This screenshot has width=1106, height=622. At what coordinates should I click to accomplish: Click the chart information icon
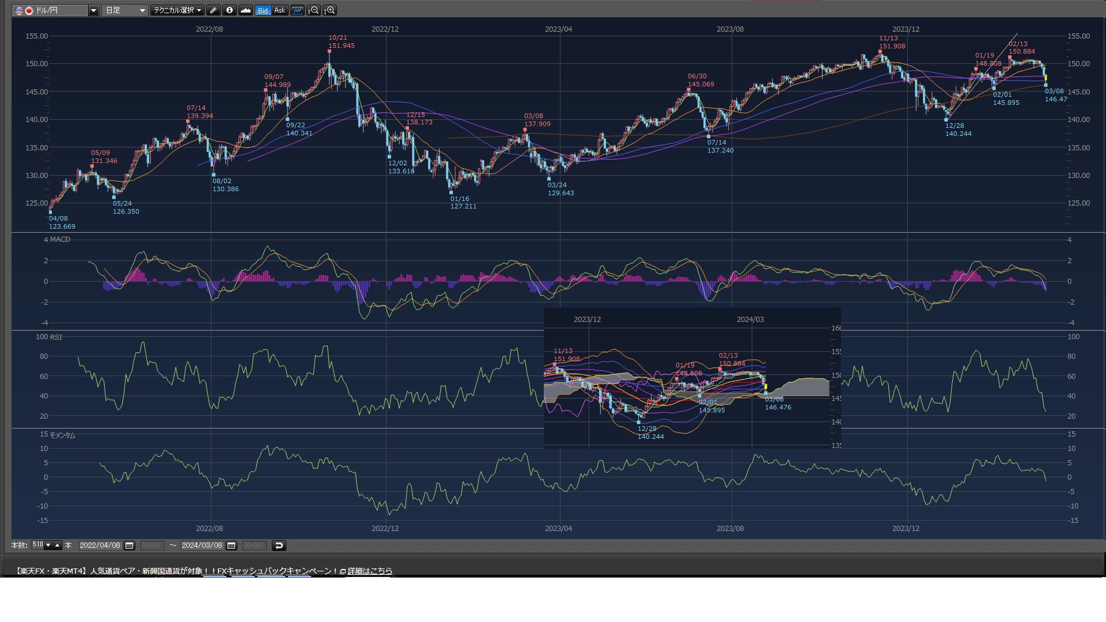tap(229, 10)
